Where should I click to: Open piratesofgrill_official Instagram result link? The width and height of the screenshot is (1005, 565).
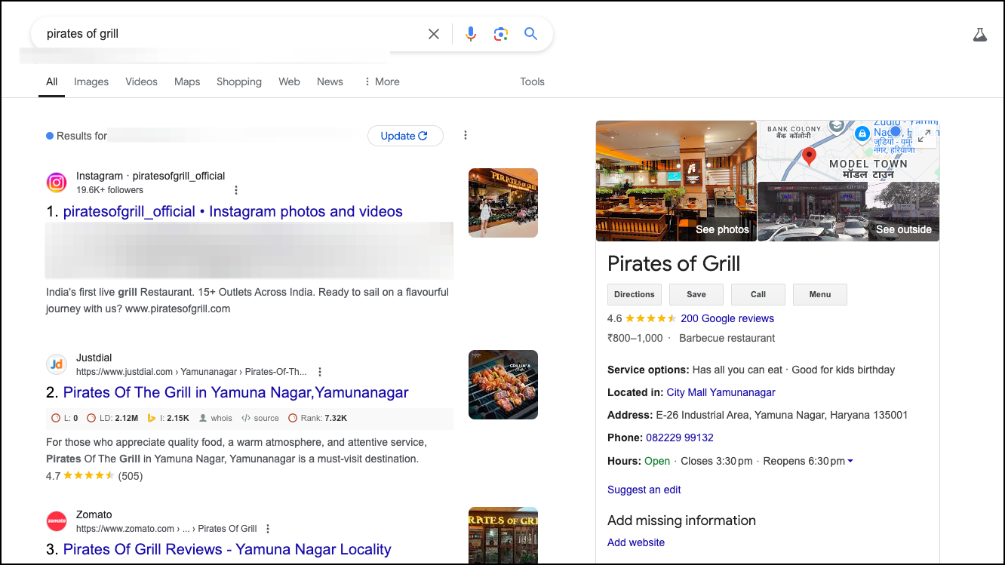(x=233, y=211)
